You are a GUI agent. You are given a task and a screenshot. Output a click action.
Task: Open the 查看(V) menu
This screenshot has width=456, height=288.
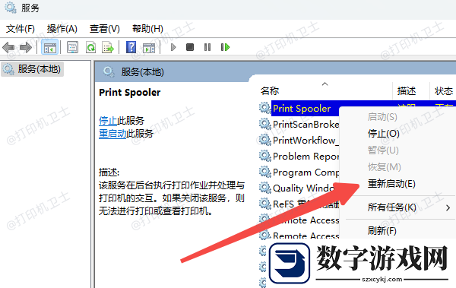pos(105,29)
